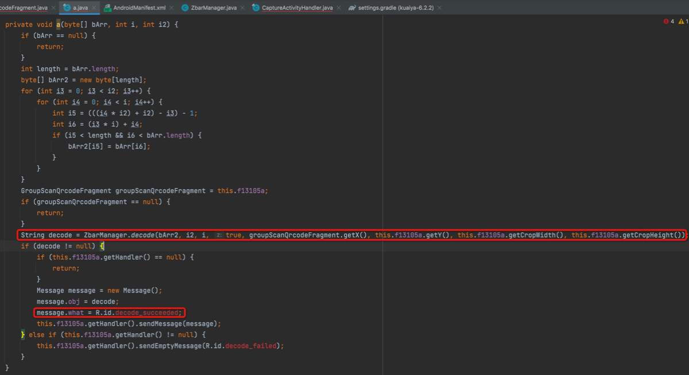Viewport: 689px width, 375px height.
Task: Close the AndroidManifest.xml tab
Action: click(x=171, y=8)
